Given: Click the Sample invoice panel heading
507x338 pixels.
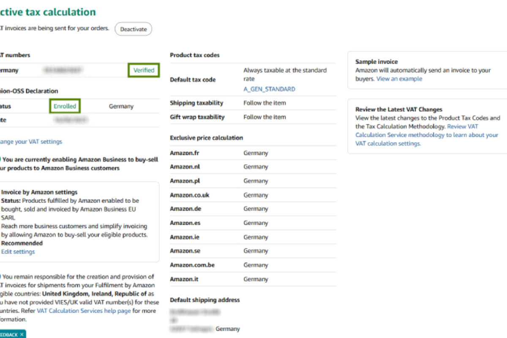Looking at the screenshot, I should pos(376,62).
